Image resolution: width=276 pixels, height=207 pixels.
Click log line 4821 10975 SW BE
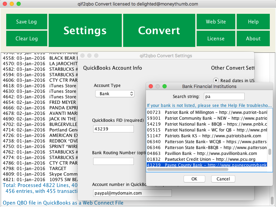click(40, 179)
